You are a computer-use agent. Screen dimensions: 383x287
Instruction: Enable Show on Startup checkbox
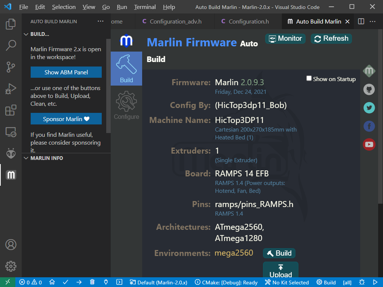tap(309, 78)
